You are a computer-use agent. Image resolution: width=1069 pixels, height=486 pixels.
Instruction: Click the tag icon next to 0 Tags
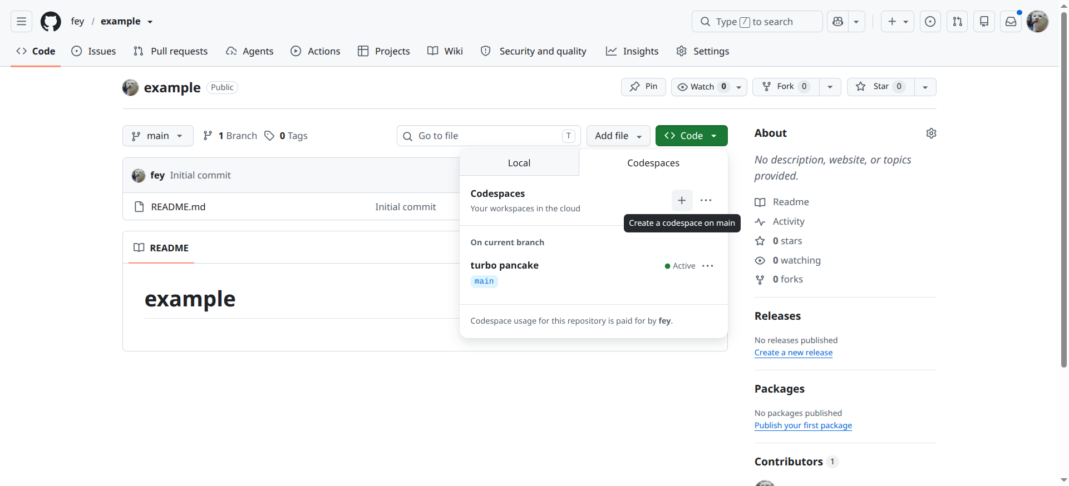269,136
